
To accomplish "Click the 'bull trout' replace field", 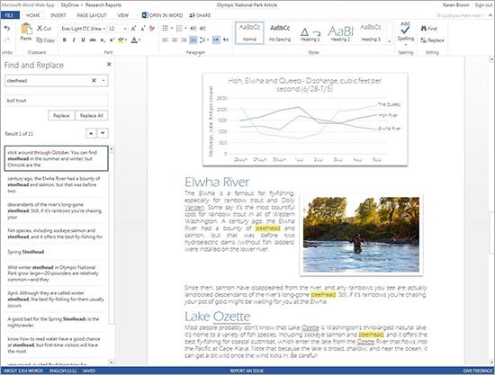I will point(57,101).
